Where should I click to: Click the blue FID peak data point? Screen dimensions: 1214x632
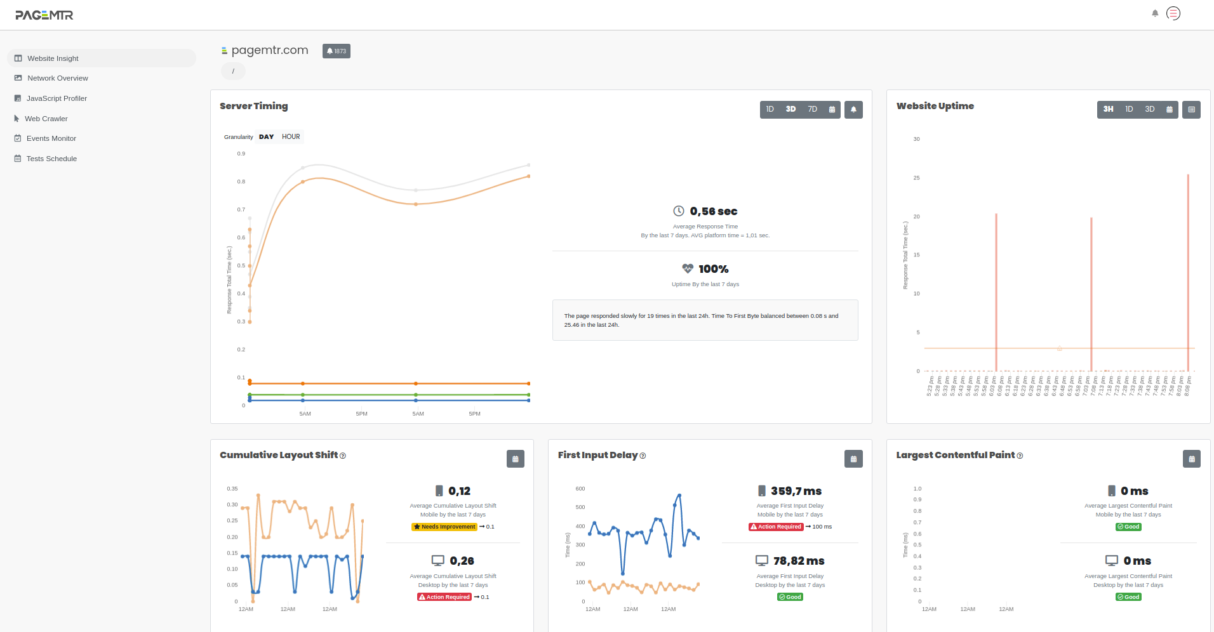[x=679, y=495]
